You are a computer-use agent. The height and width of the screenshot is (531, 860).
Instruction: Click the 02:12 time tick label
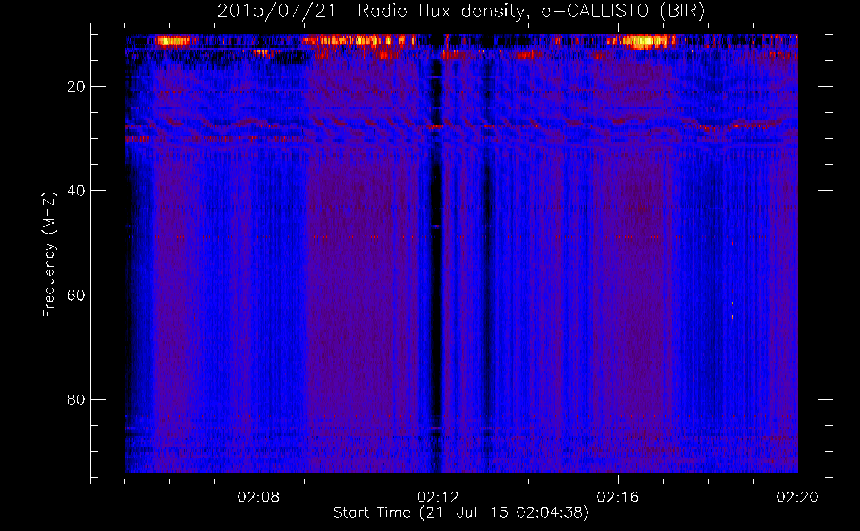coord(438,498)
